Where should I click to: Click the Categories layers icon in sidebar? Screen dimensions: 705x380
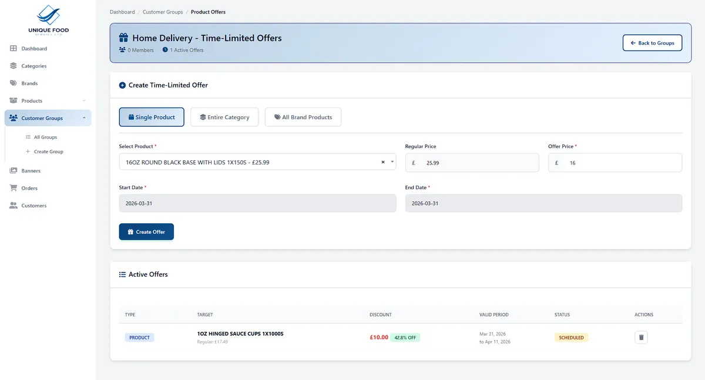tap(14, 66)
